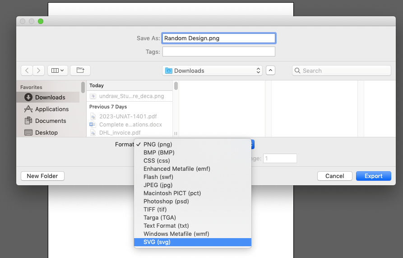This screenshot has width=403, height=258.
Task: Choose JPEG (jpg) from format list
Action: pos(158,185)
